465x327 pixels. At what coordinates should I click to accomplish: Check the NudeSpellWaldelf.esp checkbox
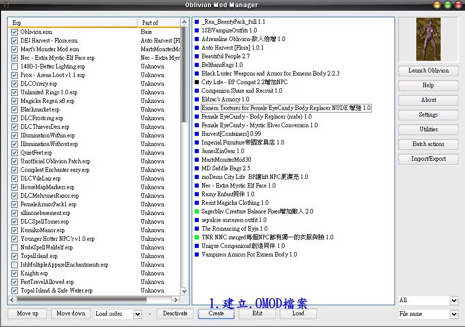[14, 247]
